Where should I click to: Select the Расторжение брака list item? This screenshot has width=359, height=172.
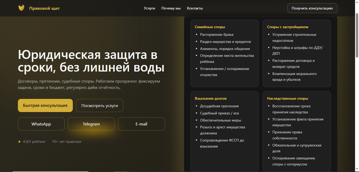tap(217, 34)
